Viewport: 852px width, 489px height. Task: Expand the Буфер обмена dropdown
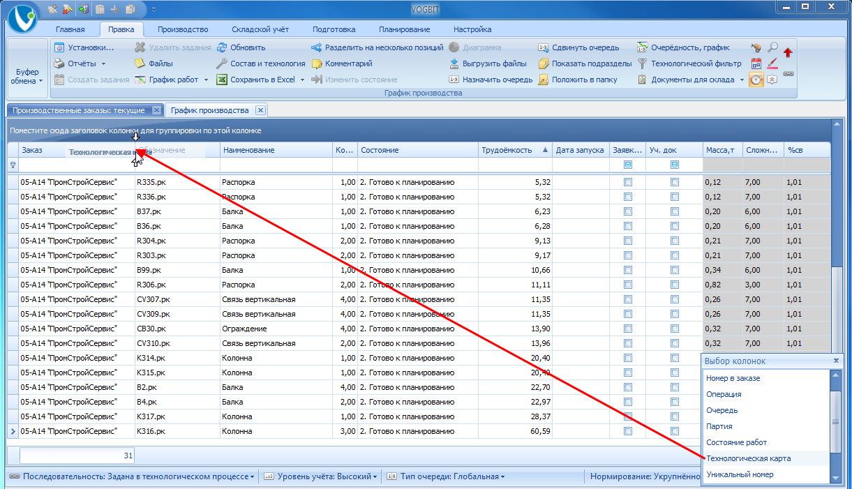pyautogui.click(x=29, y=76)
